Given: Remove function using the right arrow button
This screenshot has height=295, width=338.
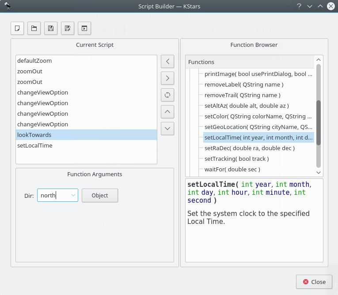Looking at the screenshot, I should tap(167, 78).
